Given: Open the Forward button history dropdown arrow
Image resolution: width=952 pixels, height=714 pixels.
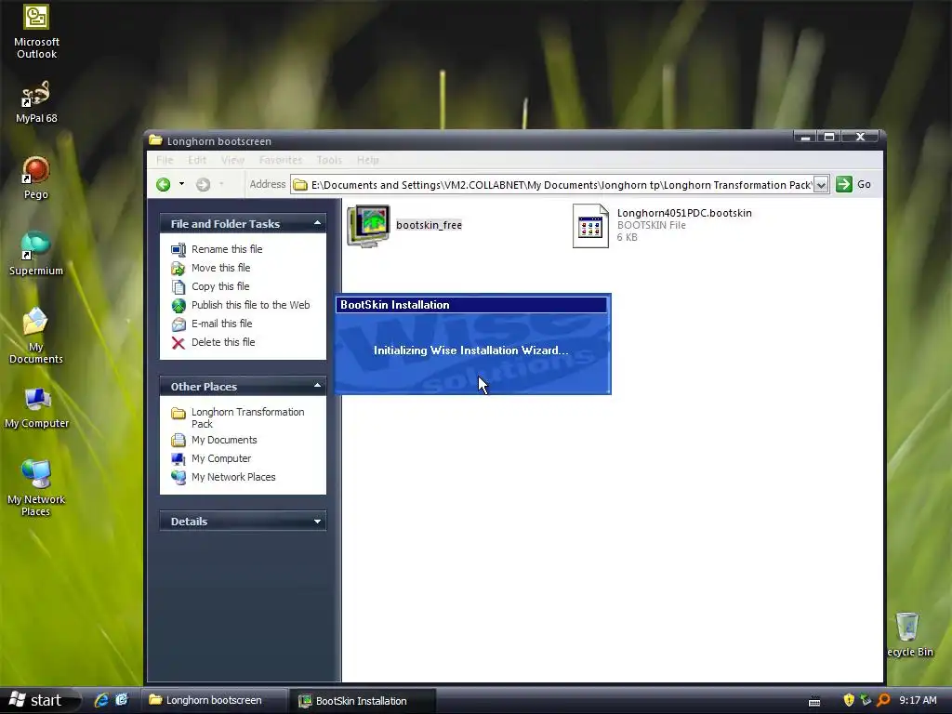Looking at the screenshot, I should coord(221,184).
